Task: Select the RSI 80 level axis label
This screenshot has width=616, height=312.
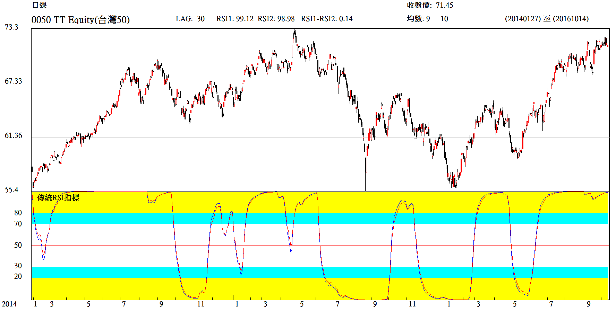Action: (x=18, y=213)
